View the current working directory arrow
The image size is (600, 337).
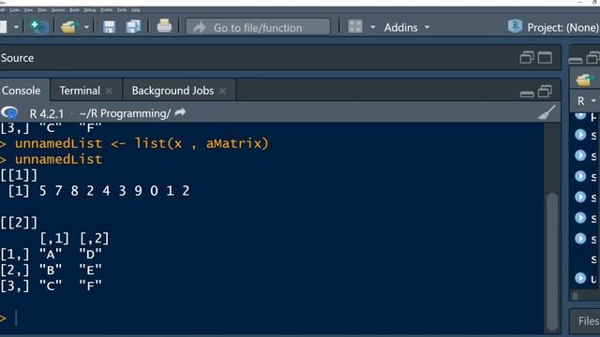(180, 112)
